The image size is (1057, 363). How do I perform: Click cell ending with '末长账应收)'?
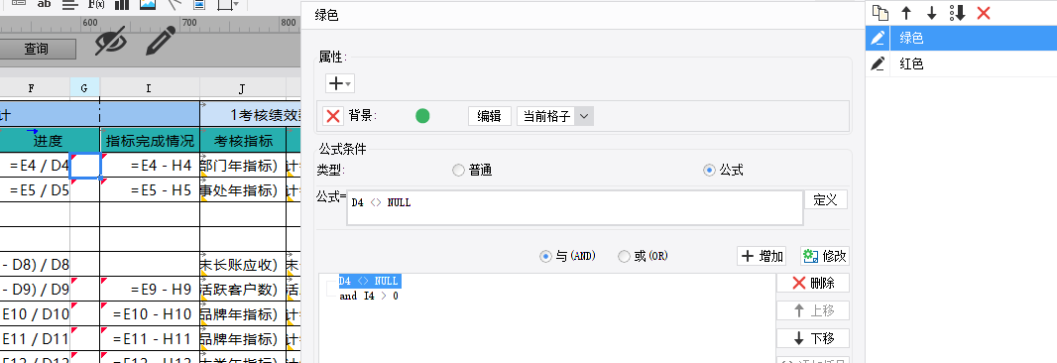point(243,264)
